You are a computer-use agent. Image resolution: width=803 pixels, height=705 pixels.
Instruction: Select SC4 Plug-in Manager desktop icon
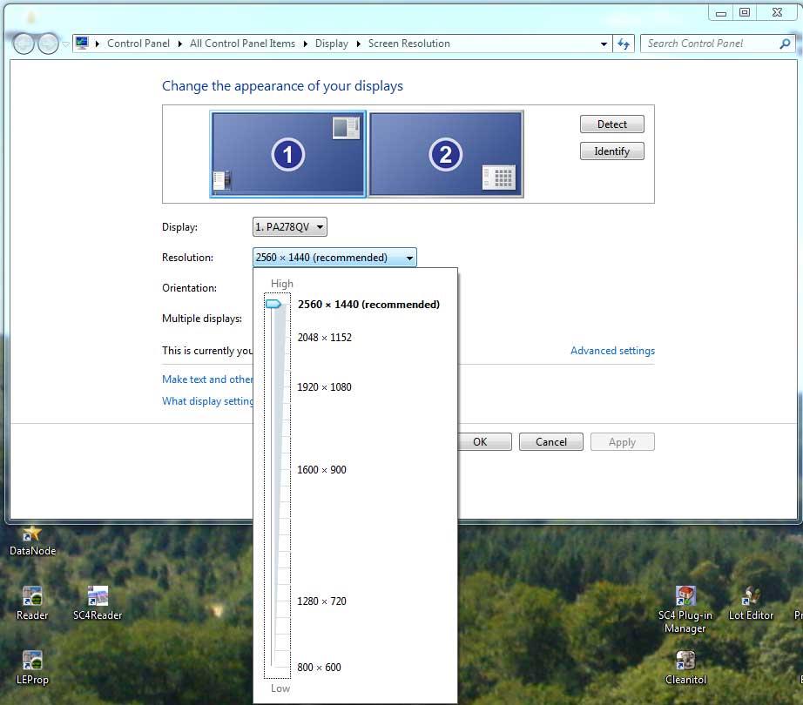[685, 610]
